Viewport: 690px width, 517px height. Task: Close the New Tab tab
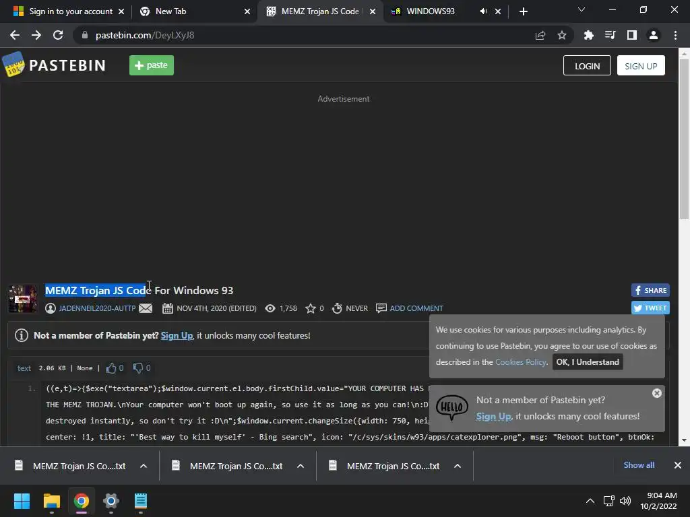pos(247,11)
